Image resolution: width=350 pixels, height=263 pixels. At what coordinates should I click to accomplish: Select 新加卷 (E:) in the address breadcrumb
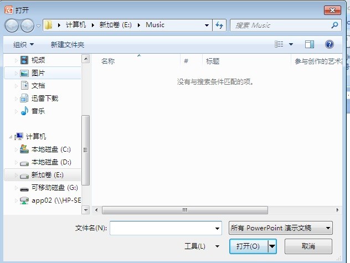pos(115,25)
